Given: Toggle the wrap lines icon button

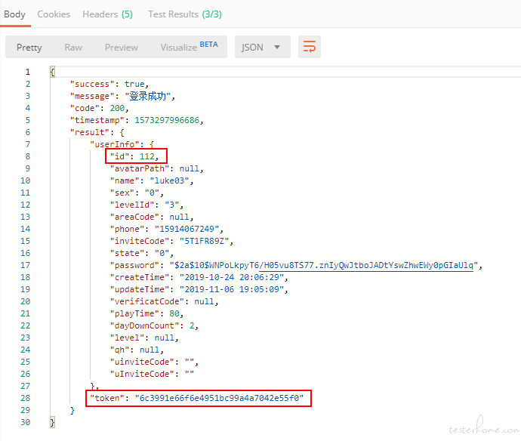Looking at the screenshot, I should pyautogui.click(x=310, y=47).
